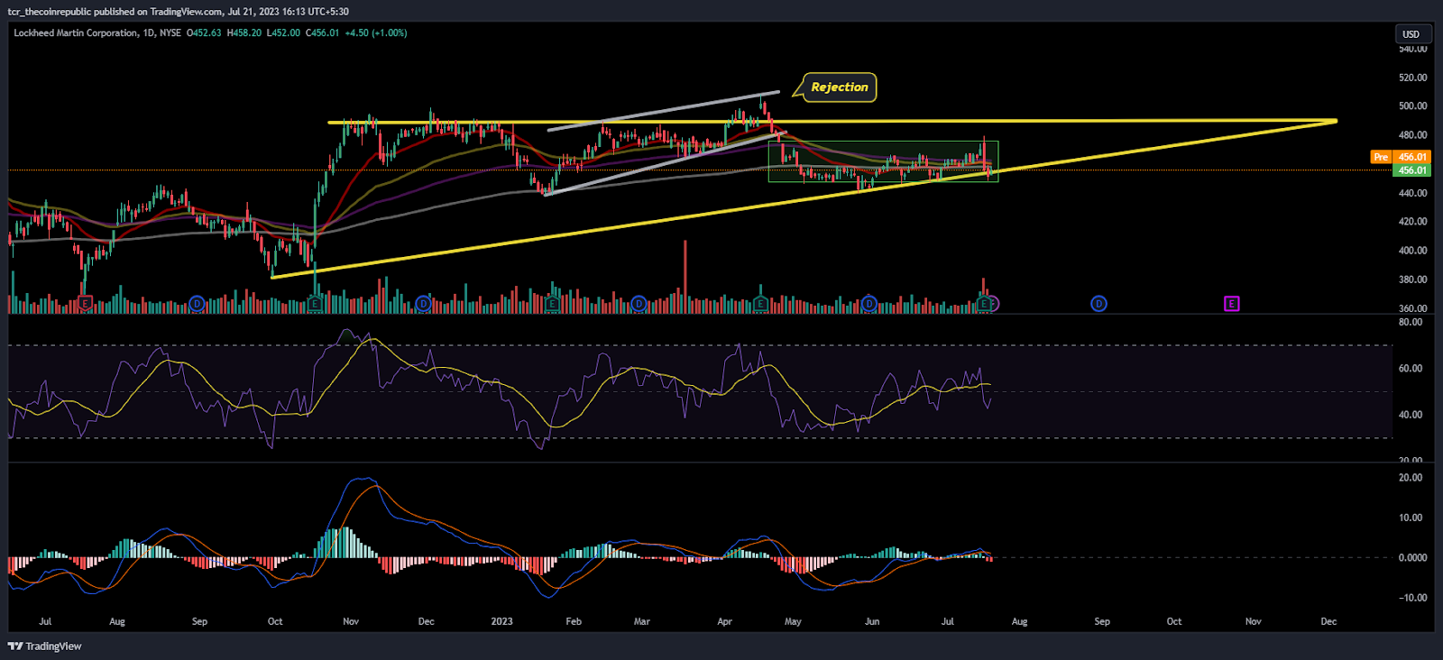Click the 440.00 price axis label
Screen dimensions: 1443x660
pyautogui.click(x=1412, y=193)
